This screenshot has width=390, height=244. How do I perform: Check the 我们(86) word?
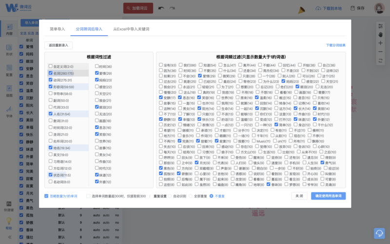coord(180,65)
